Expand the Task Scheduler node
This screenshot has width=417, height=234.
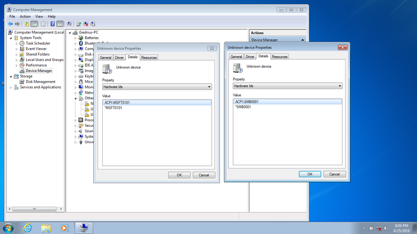pos(17,44)
